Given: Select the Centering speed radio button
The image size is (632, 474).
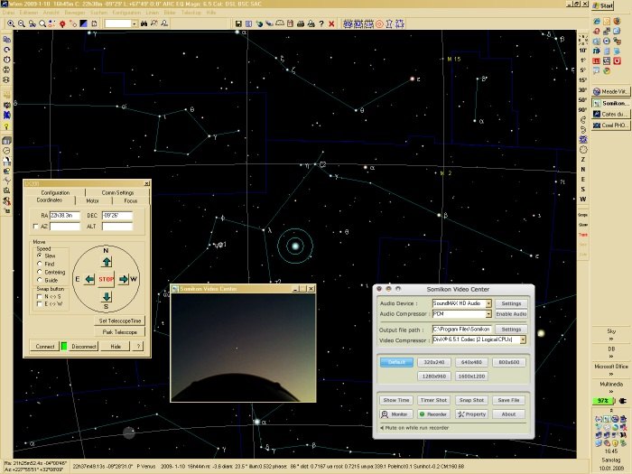Looking at the screenshot, I should point(40,272).
